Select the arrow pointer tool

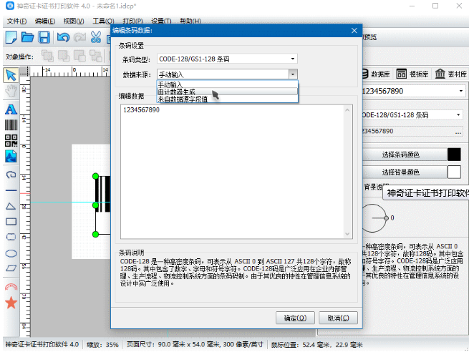coord(11,75)
